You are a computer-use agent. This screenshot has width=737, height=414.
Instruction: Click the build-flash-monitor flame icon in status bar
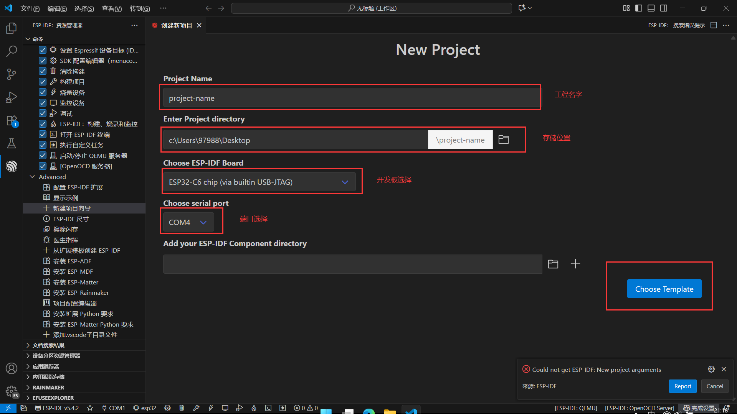pos(254,408)
